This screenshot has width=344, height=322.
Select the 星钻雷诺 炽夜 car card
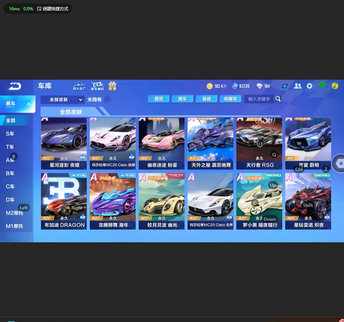pos(308,201)
